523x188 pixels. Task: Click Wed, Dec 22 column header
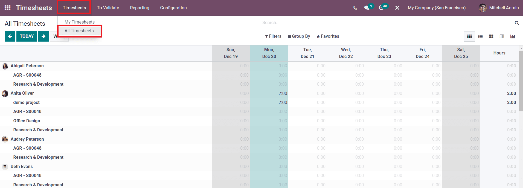[x=346, y=53]
